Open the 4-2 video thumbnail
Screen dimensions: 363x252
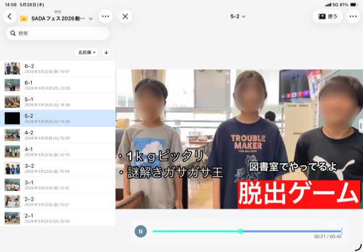pos(12,135)
